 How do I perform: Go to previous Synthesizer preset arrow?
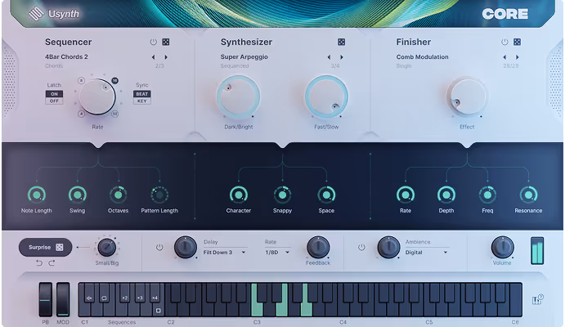[329, 57]
